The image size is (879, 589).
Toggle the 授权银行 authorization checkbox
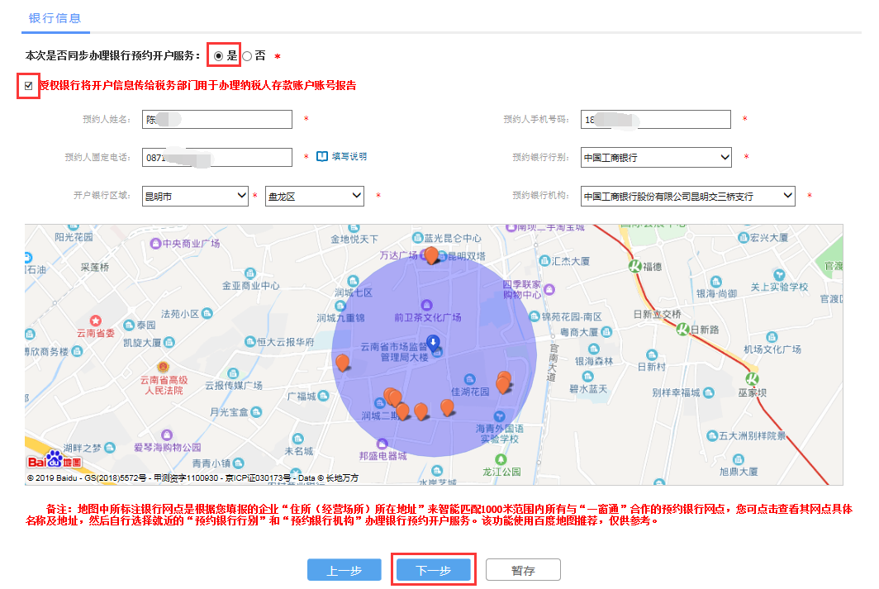click(29, 86)
